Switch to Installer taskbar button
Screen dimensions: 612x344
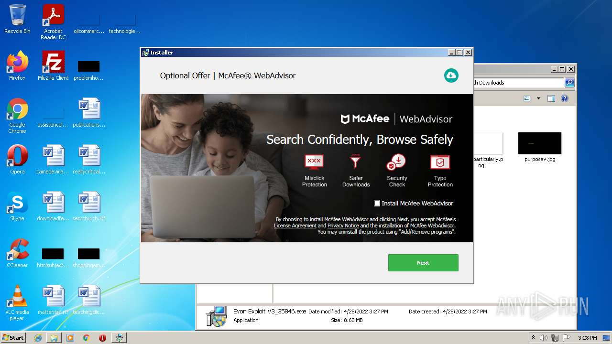(119, 338)
